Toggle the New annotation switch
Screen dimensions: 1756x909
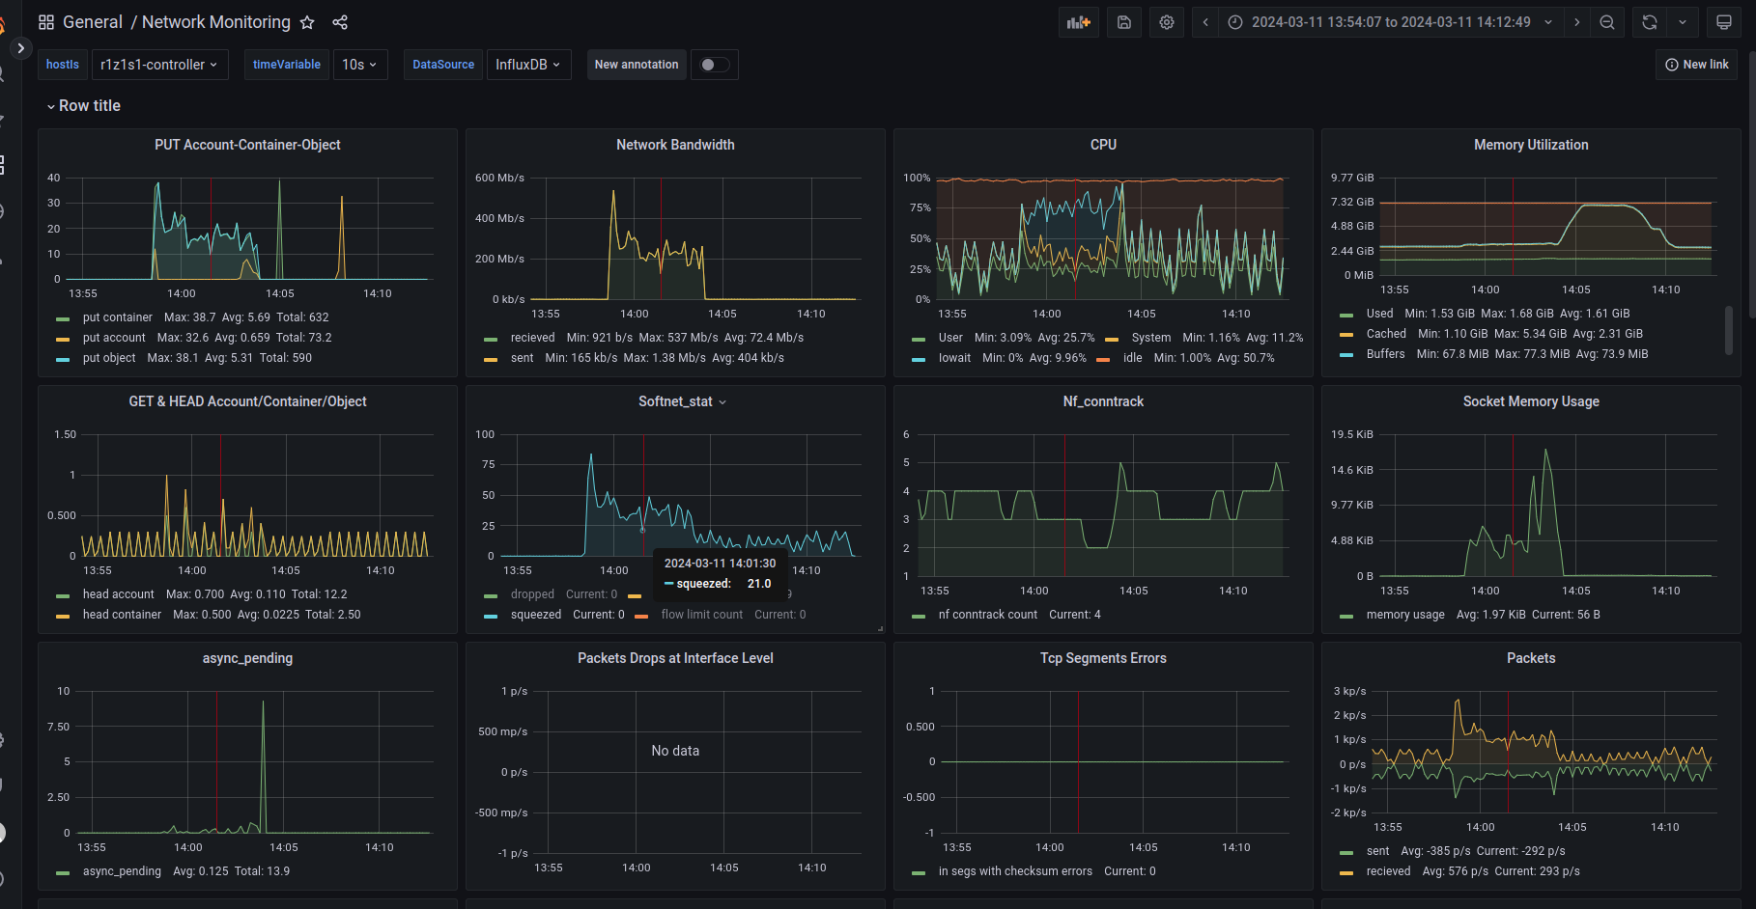coord(715,65)
